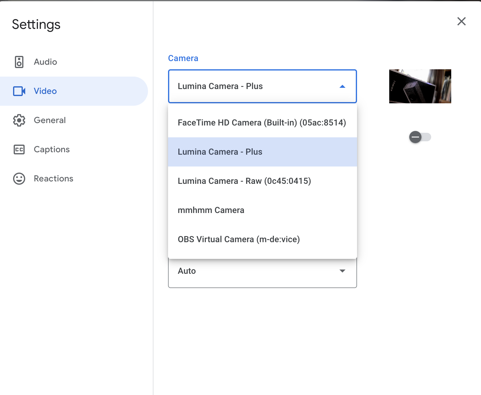This screenshot has width=481, height=395.
Task: Pick OBS Virtual Camera (m-de:vice)
Action: pos(263,239)
